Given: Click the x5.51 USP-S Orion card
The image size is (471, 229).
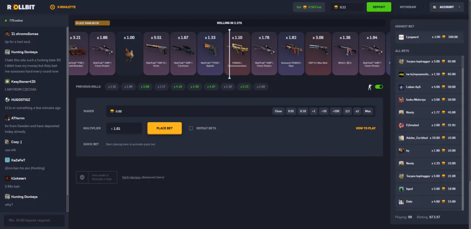Looking at the screenshot, I should click(156, 54).
